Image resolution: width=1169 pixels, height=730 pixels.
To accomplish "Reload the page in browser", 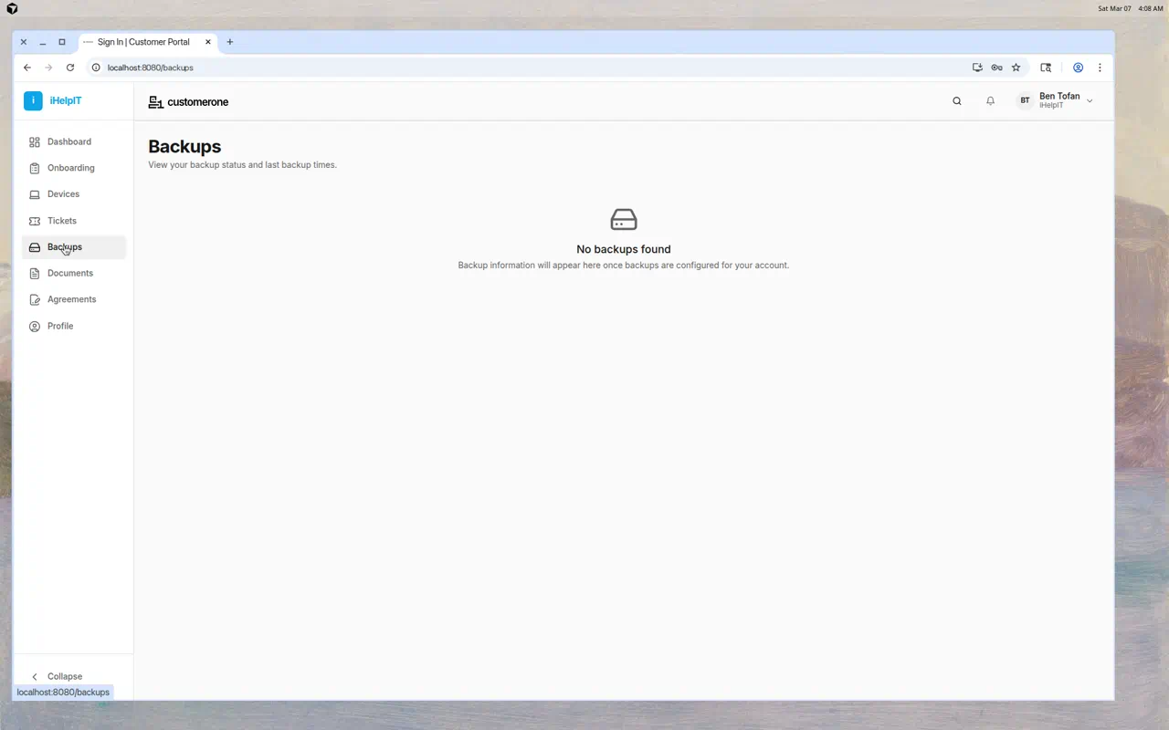I will tap(70, 68).
